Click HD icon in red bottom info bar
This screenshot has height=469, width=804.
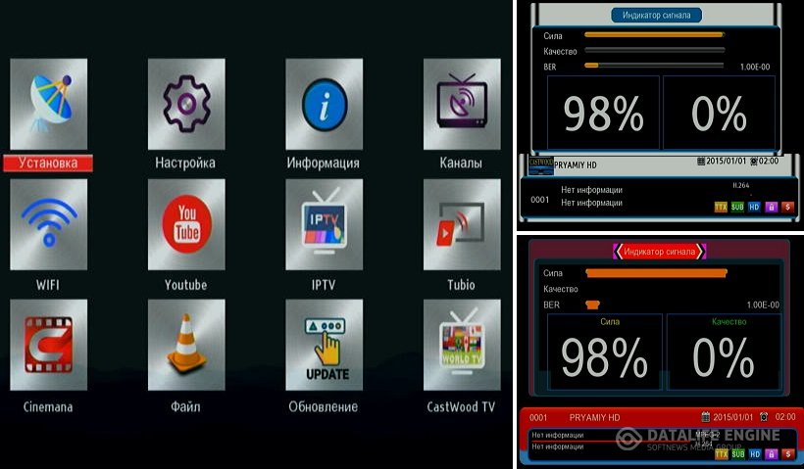coord(755,453)
